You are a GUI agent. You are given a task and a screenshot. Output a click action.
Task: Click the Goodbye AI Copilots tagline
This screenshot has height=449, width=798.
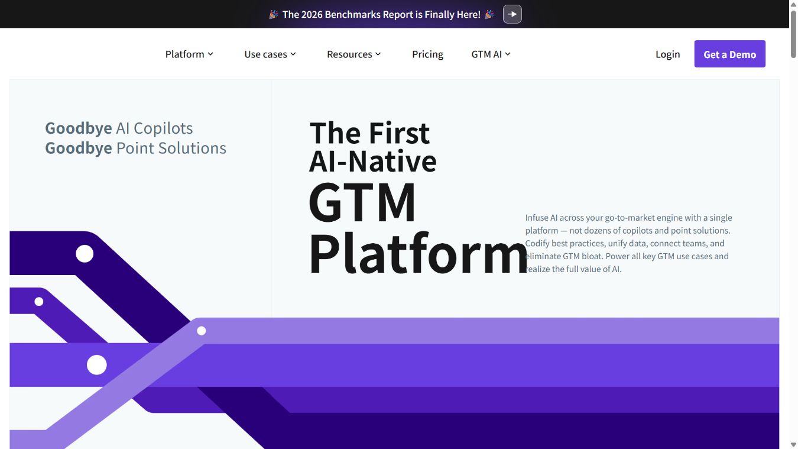coord(119,128)
